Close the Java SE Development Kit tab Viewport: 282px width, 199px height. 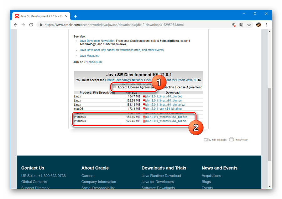point(66,16)
